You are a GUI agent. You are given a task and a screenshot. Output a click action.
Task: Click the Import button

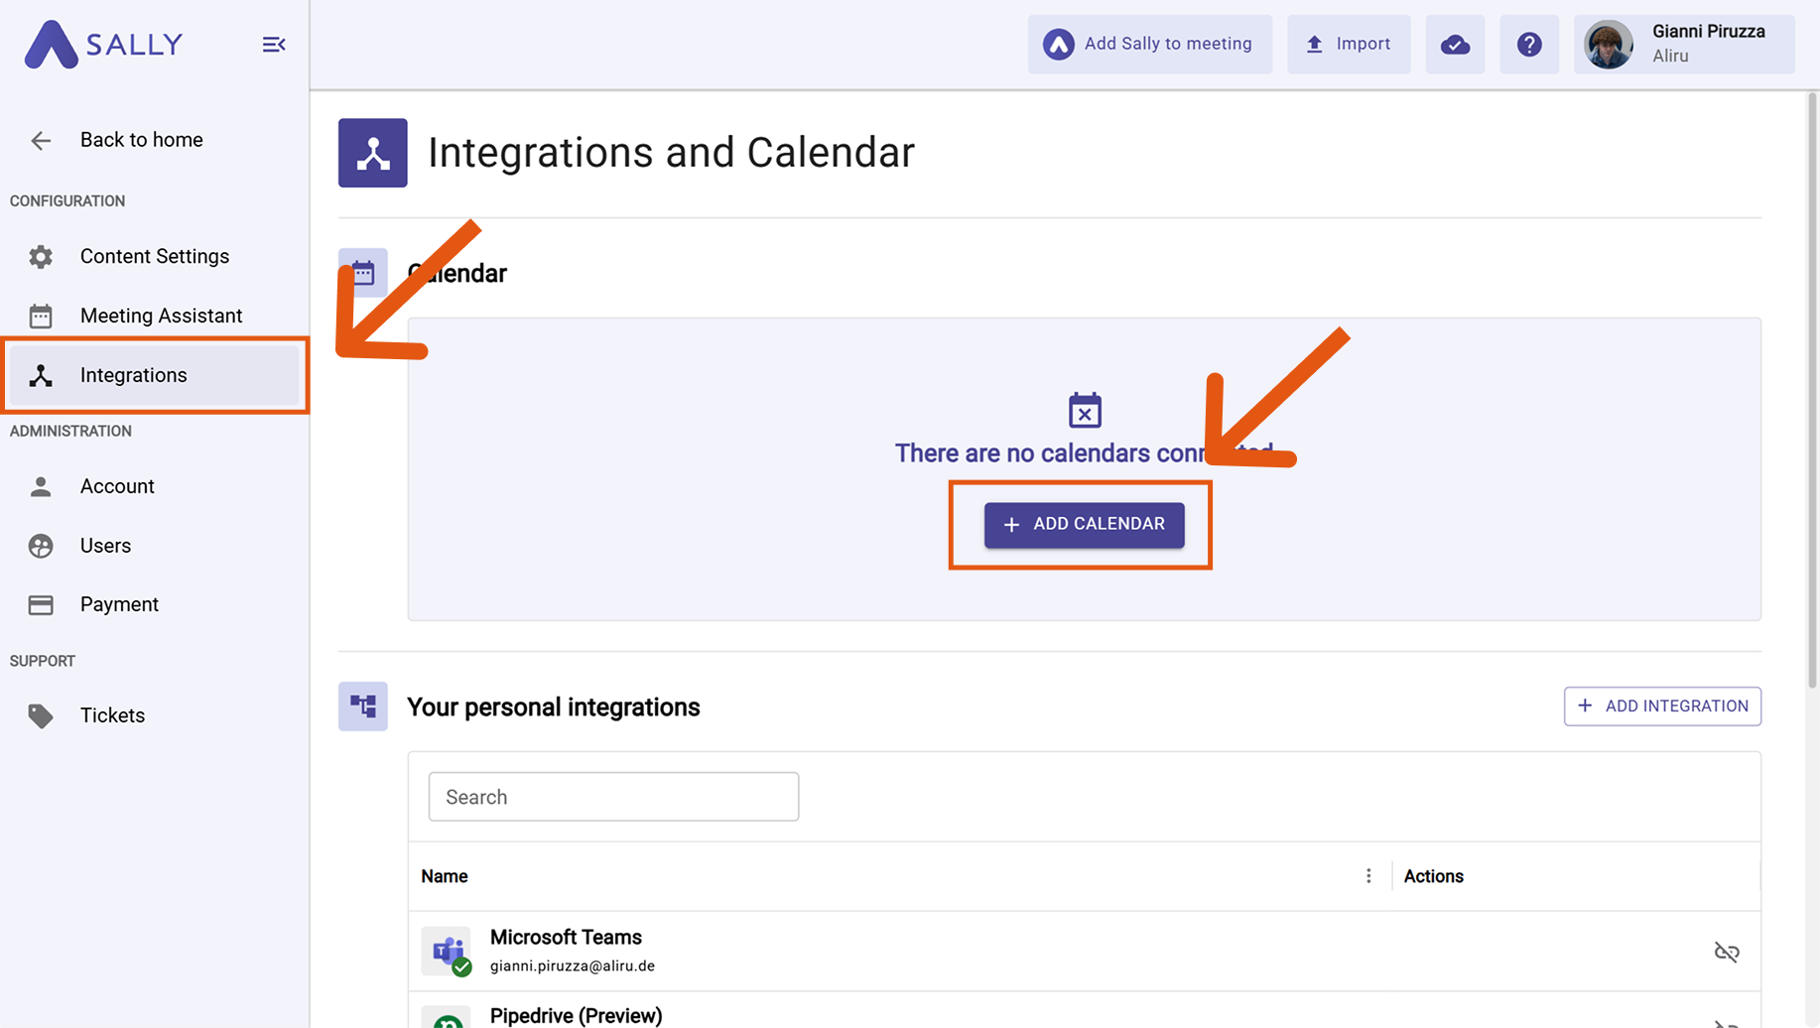(x=1349, y=44)
